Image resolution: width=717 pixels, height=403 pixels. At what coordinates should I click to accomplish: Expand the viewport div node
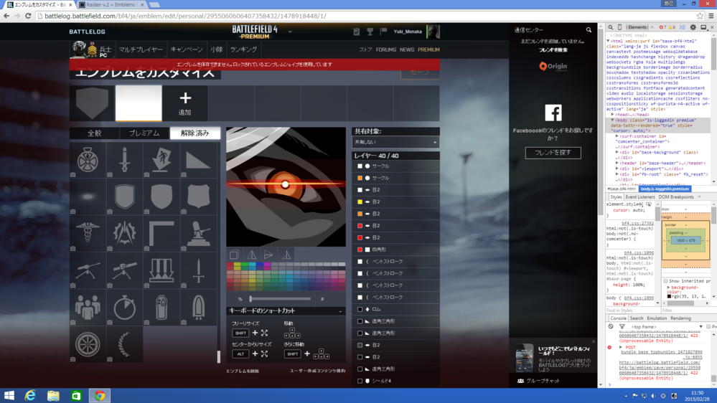(x=617, y=169)
